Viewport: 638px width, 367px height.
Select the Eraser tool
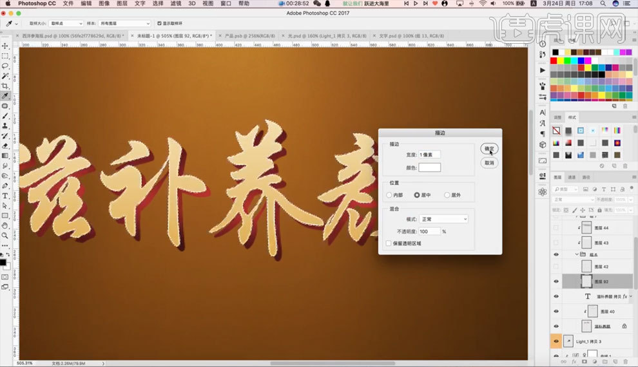click(5, 146)
